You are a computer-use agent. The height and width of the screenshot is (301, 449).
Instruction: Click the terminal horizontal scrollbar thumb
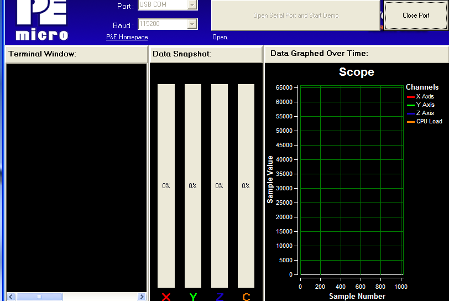point(39,297)
